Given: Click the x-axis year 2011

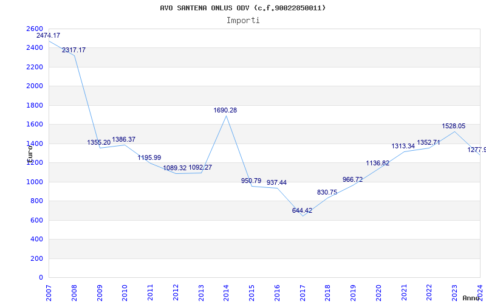Looking at the screenshot, I should pos(150,292).
